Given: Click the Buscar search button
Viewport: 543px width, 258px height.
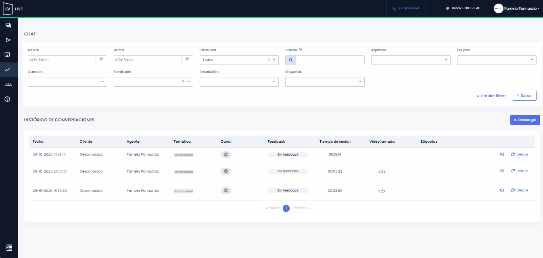Looking at the screenshot, I should (524, 96).
